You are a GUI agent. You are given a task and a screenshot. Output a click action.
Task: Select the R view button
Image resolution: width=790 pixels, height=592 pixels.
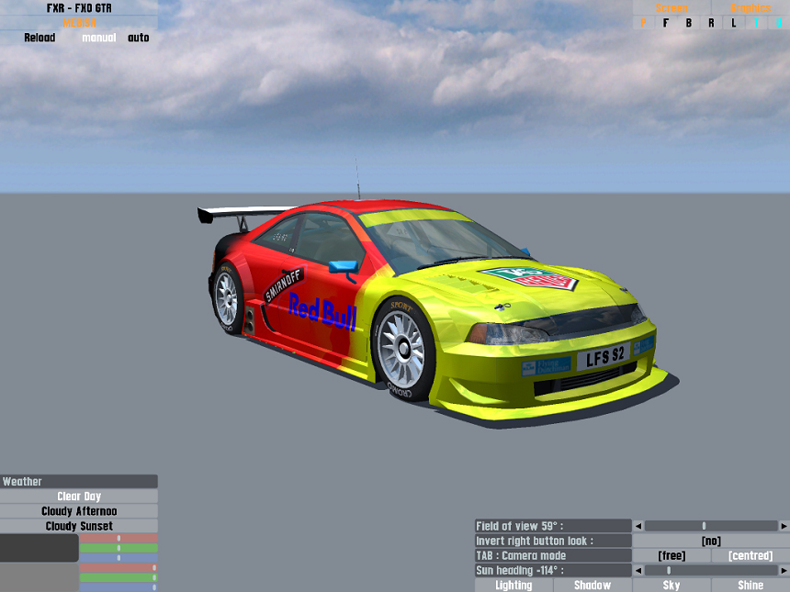[711, 23]
